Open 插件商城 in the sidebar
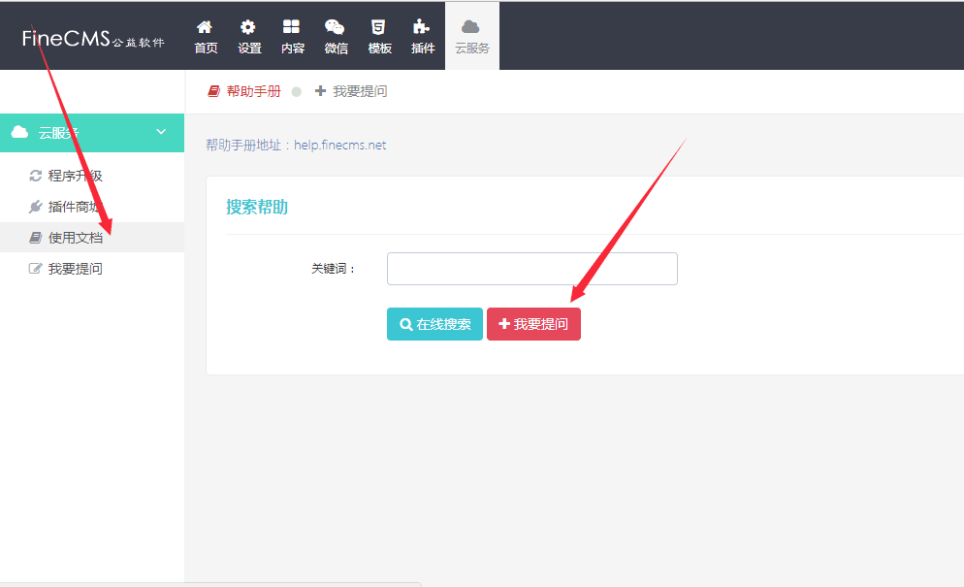This screenshot has height=587, width=964. coord(75,207)
